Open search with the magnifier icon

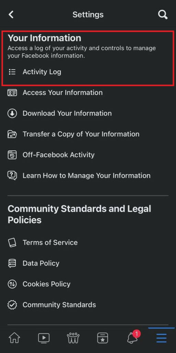tap(163, 14)
